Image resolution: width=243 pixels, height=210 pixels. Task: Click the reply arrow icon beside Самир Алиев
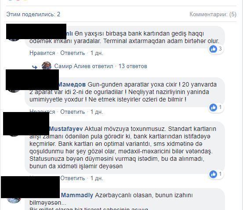[35, 67]
